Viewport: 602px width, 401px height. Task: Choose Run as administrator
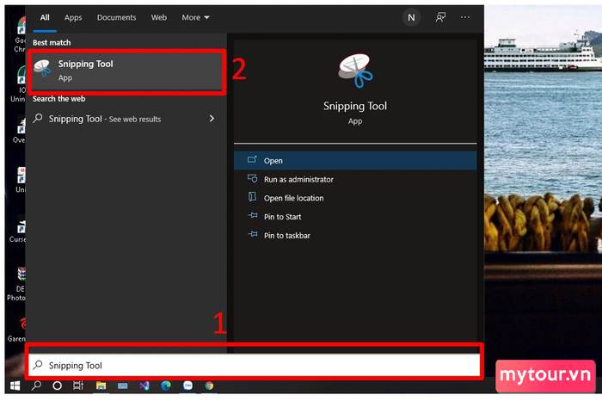355,179
